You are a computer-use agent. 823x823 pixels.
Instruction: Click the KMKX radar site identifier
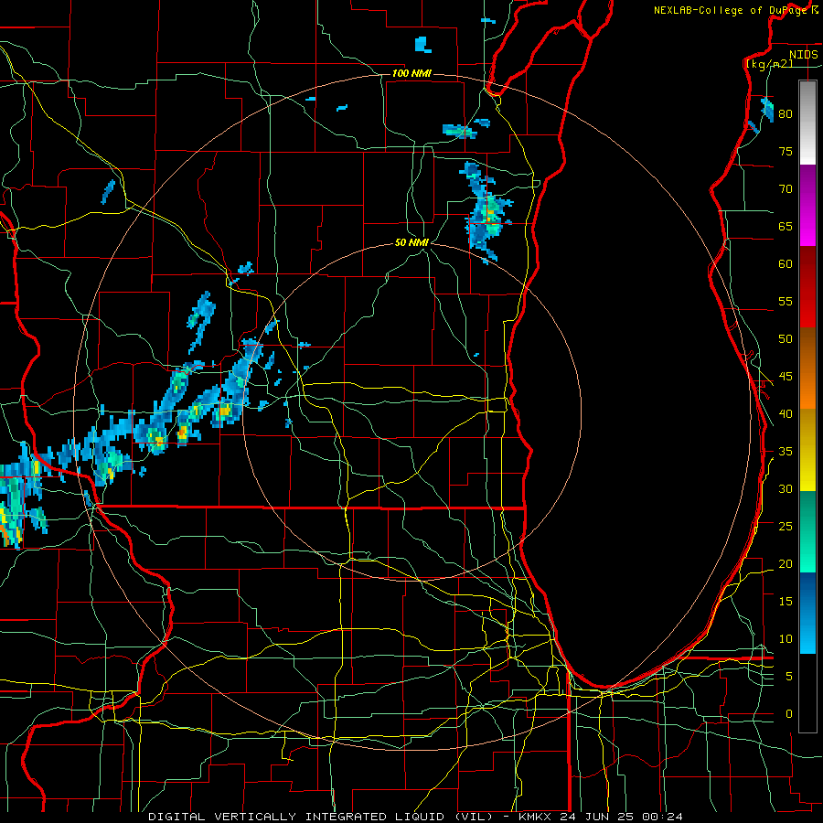point(536,817)
